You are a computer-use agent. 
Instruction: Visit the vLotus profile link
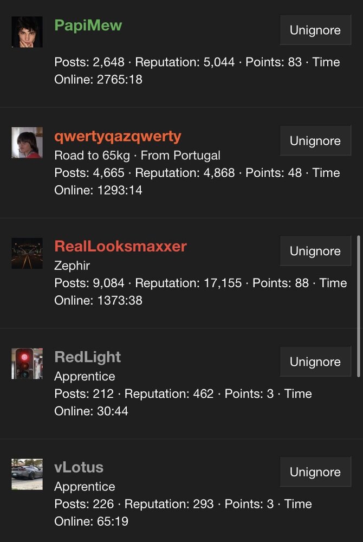point(79,467)
